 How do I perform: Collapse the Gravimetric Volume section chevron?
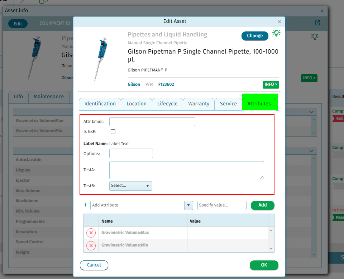(311, 112)
